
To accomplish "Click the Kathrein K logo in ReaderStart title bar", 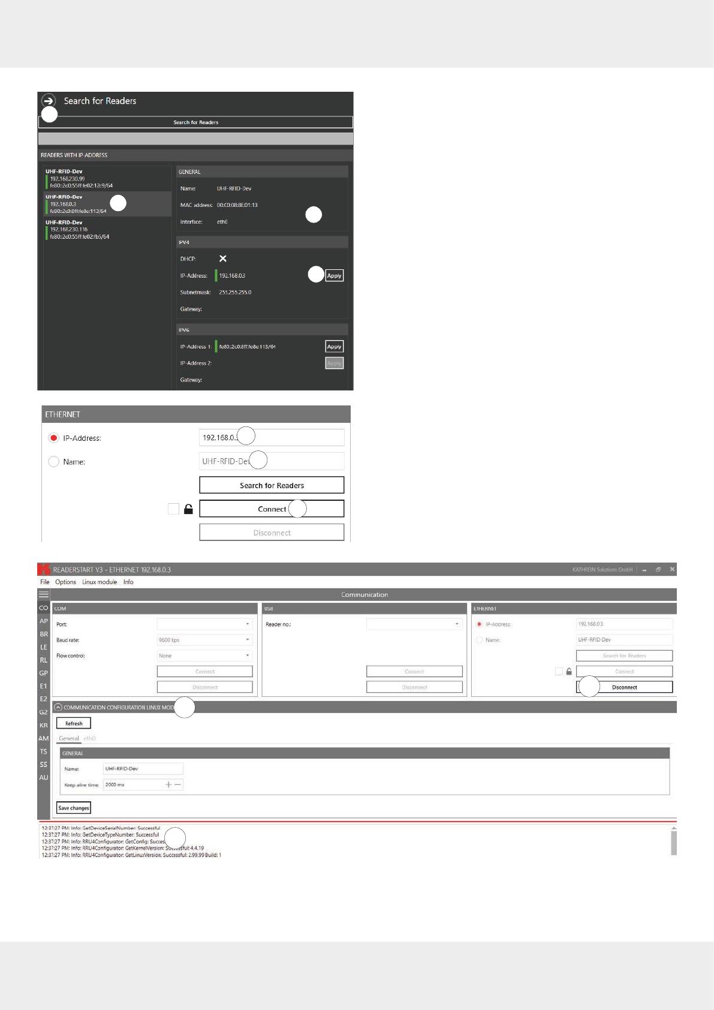I will coord(43,569).
